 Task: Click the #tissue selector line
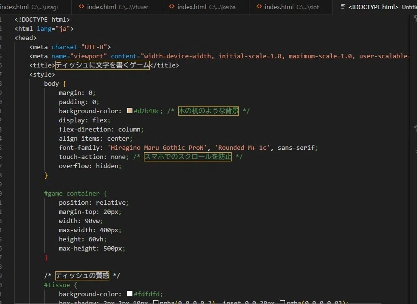pos(61,285)
